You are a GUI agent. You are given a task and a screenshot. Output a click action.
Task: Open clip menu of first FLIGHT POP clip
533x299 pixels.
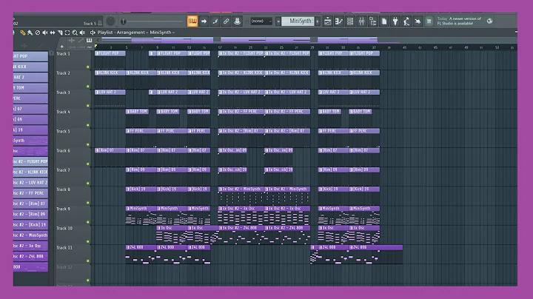click(x=97, y=53)
